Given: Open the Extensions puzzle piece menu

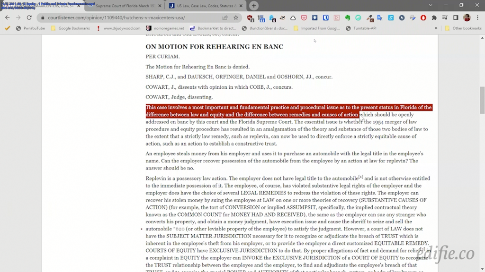Looking at the screenshot, I should (x=434, y=18).
